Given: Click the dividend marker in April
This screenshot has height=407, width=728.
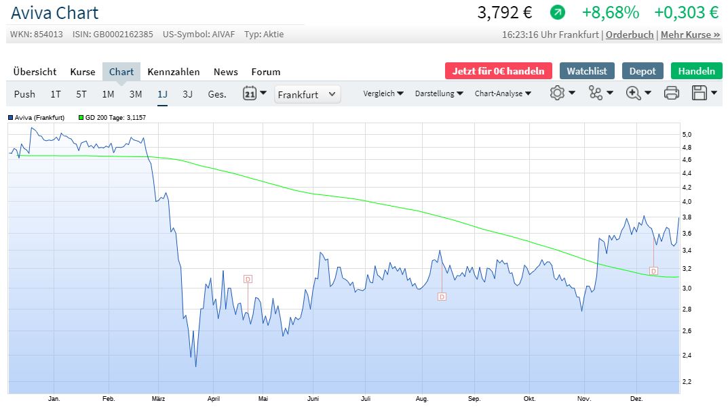Looking at the screenshot, I should [x=248, y=279].
